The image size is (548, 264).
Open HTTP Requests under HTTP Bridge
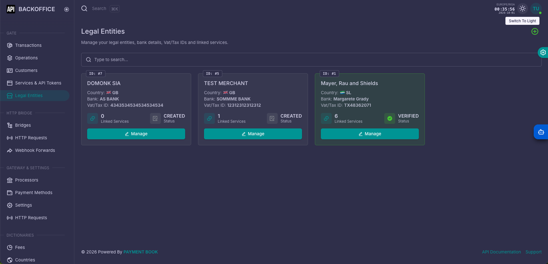click(35, 138)
